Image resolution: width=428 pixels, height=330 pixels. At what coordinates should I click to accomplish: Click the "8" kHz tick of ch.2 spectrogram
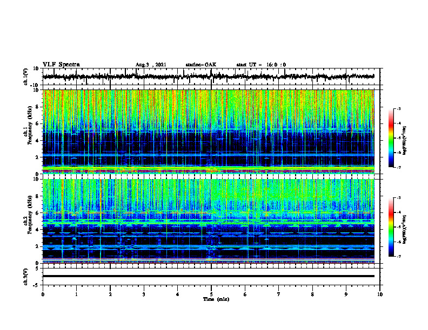tap(37, 196)
